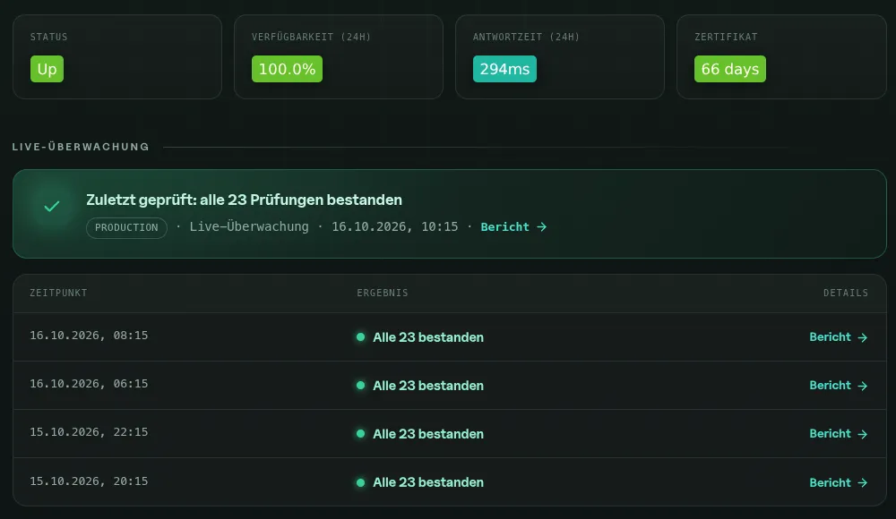Click the STATUS card label
Image resolution: width=896 pixels, height=519 pixels.
point(48,37)
